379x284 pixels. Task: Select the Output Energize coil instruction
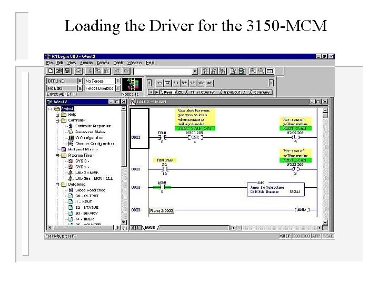pos(193,83)
